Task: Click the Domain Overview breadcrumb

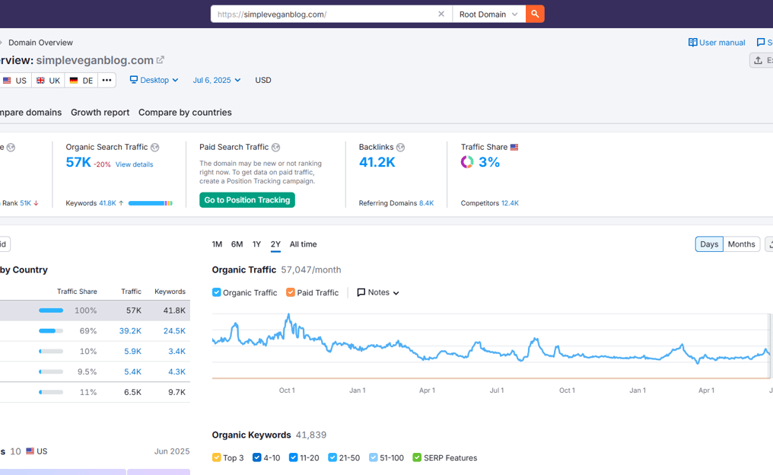Action: [40, 43]
